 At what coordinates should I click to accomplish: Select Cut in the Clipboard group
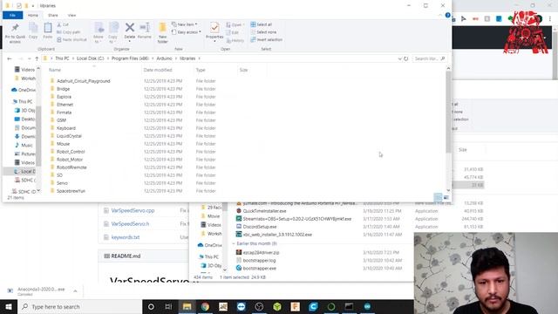click(x=63, y=24)
